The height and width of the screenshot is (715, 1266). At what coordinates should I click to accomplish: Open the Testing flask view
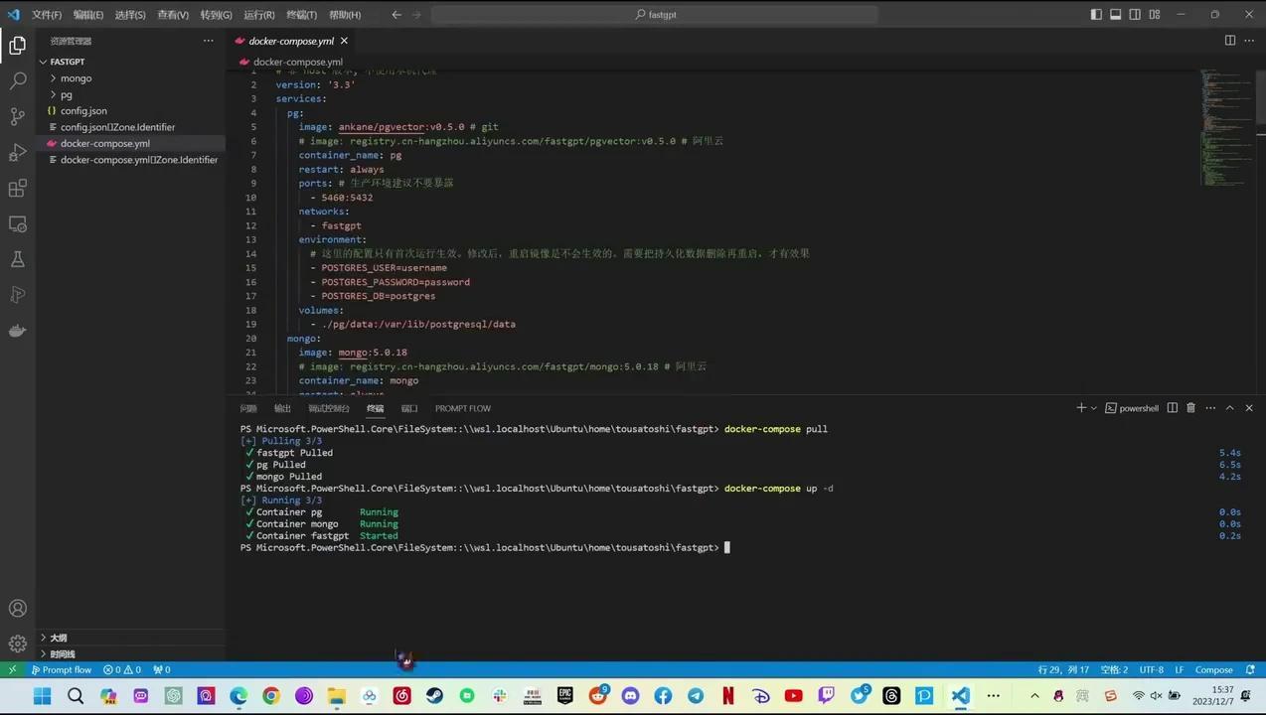(17, 259)
